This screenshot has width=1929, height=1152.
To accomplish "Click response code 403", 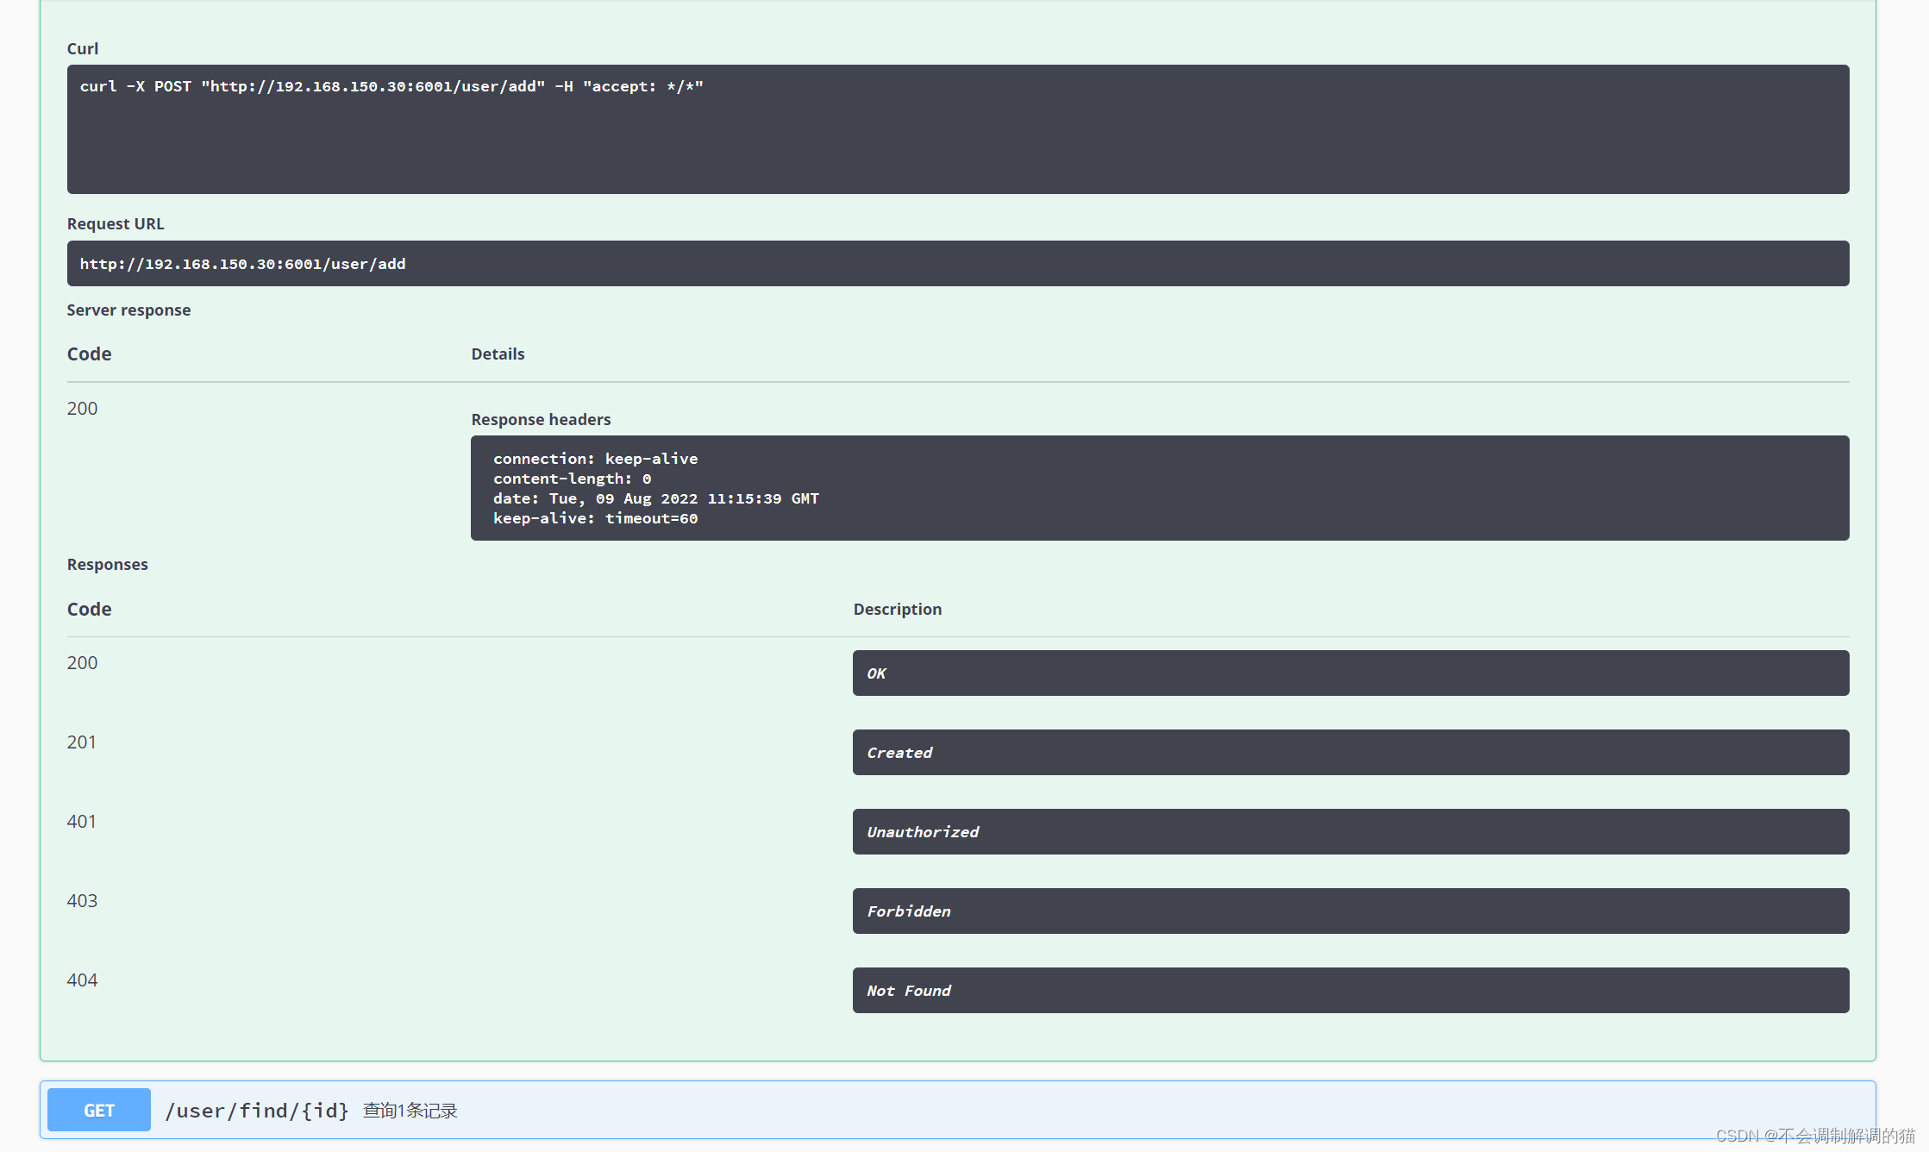I will [x=82, y=900].
